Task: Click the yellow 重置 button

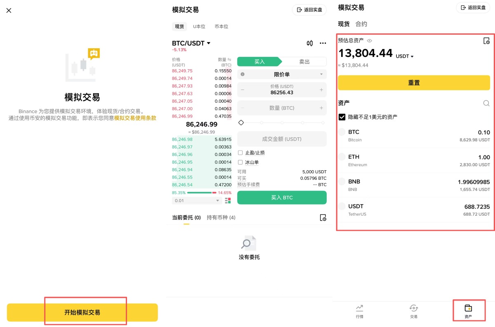Action: click(x=414, y=82)
